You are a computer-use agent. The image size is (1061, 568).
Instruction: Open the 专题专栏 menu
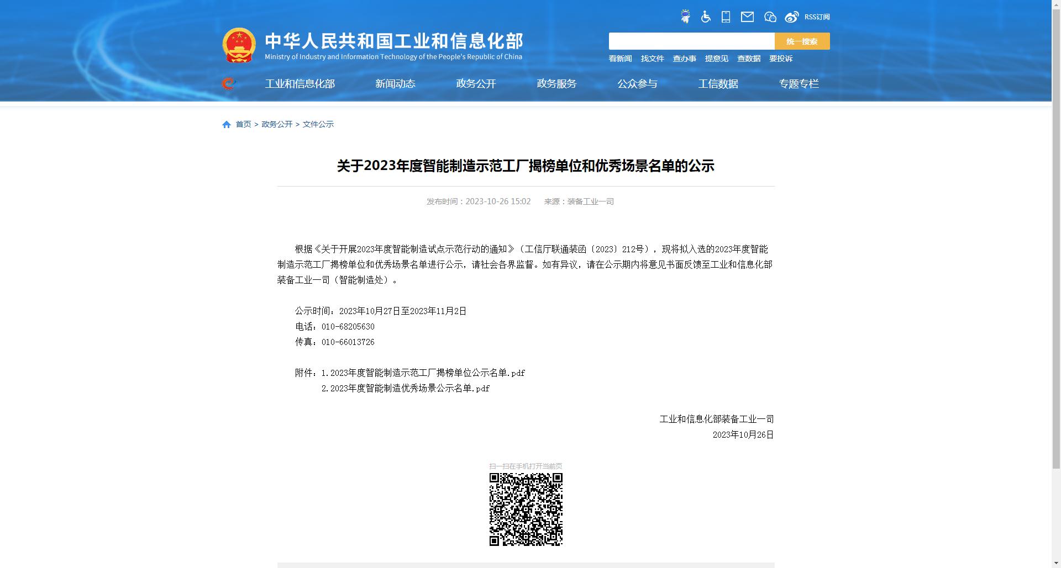[x=799, y=84]
